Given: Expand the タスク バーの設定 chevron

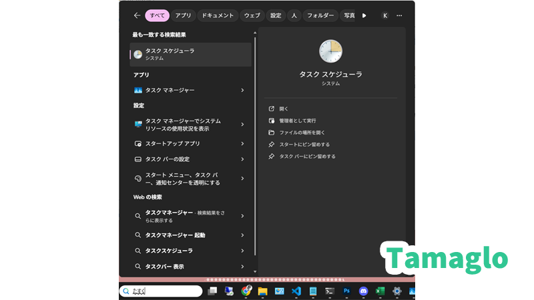Looking at the screenshot, I should point(242,159).
